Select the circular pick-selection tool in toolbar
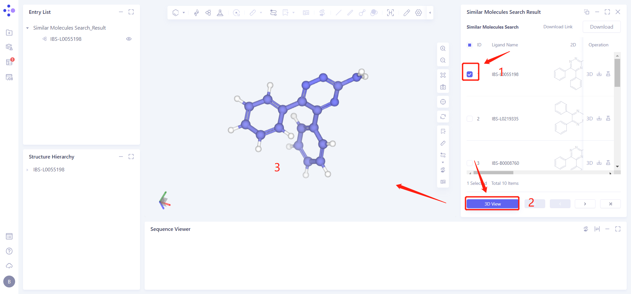The width and height of the screenshot is (631, 294). tap(236, 12)
